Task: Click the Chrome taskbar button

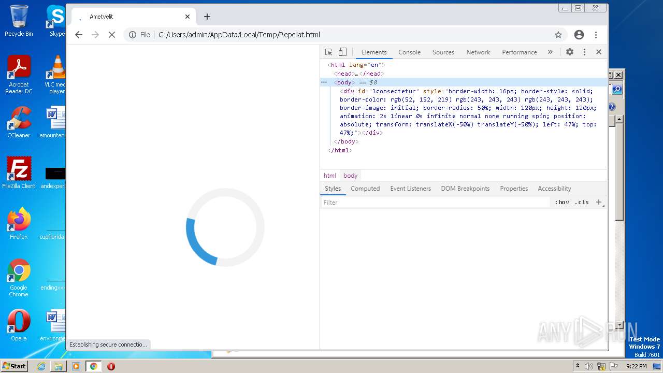Action: pos(94,366)
